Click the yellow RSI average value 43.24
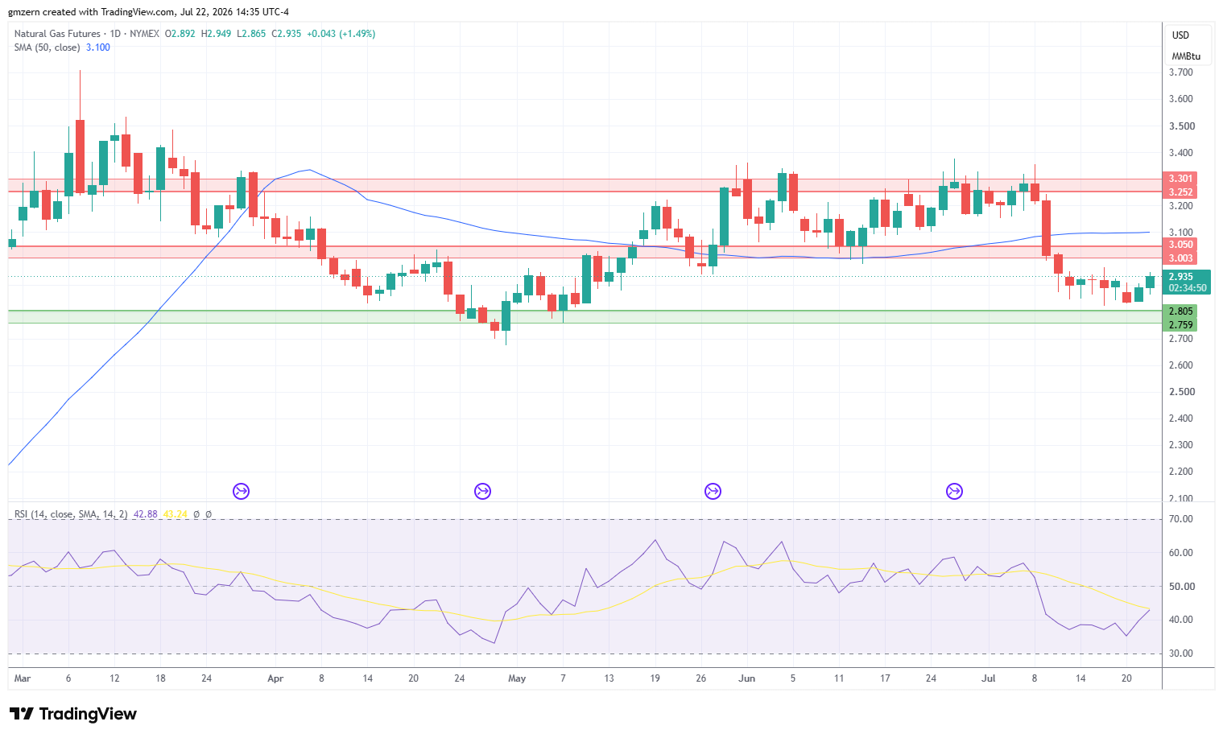 click(175, 514)
